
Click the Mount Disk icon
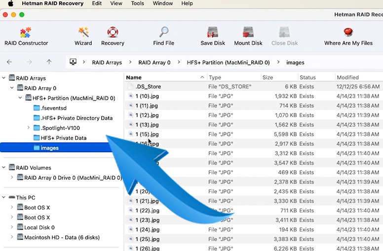pos(248,32)
